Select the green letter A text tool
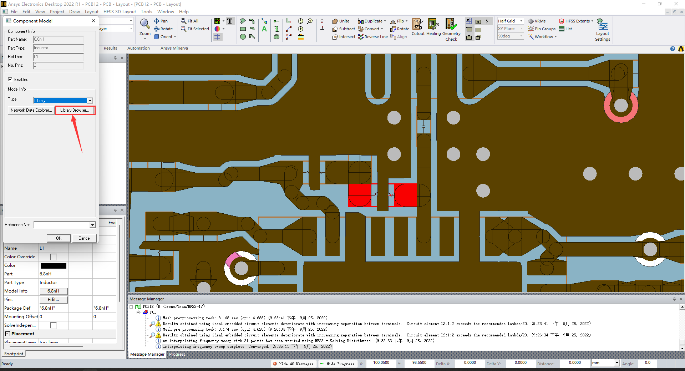The width and height of the screenshot is (685, 371). [x=264, y=29]
